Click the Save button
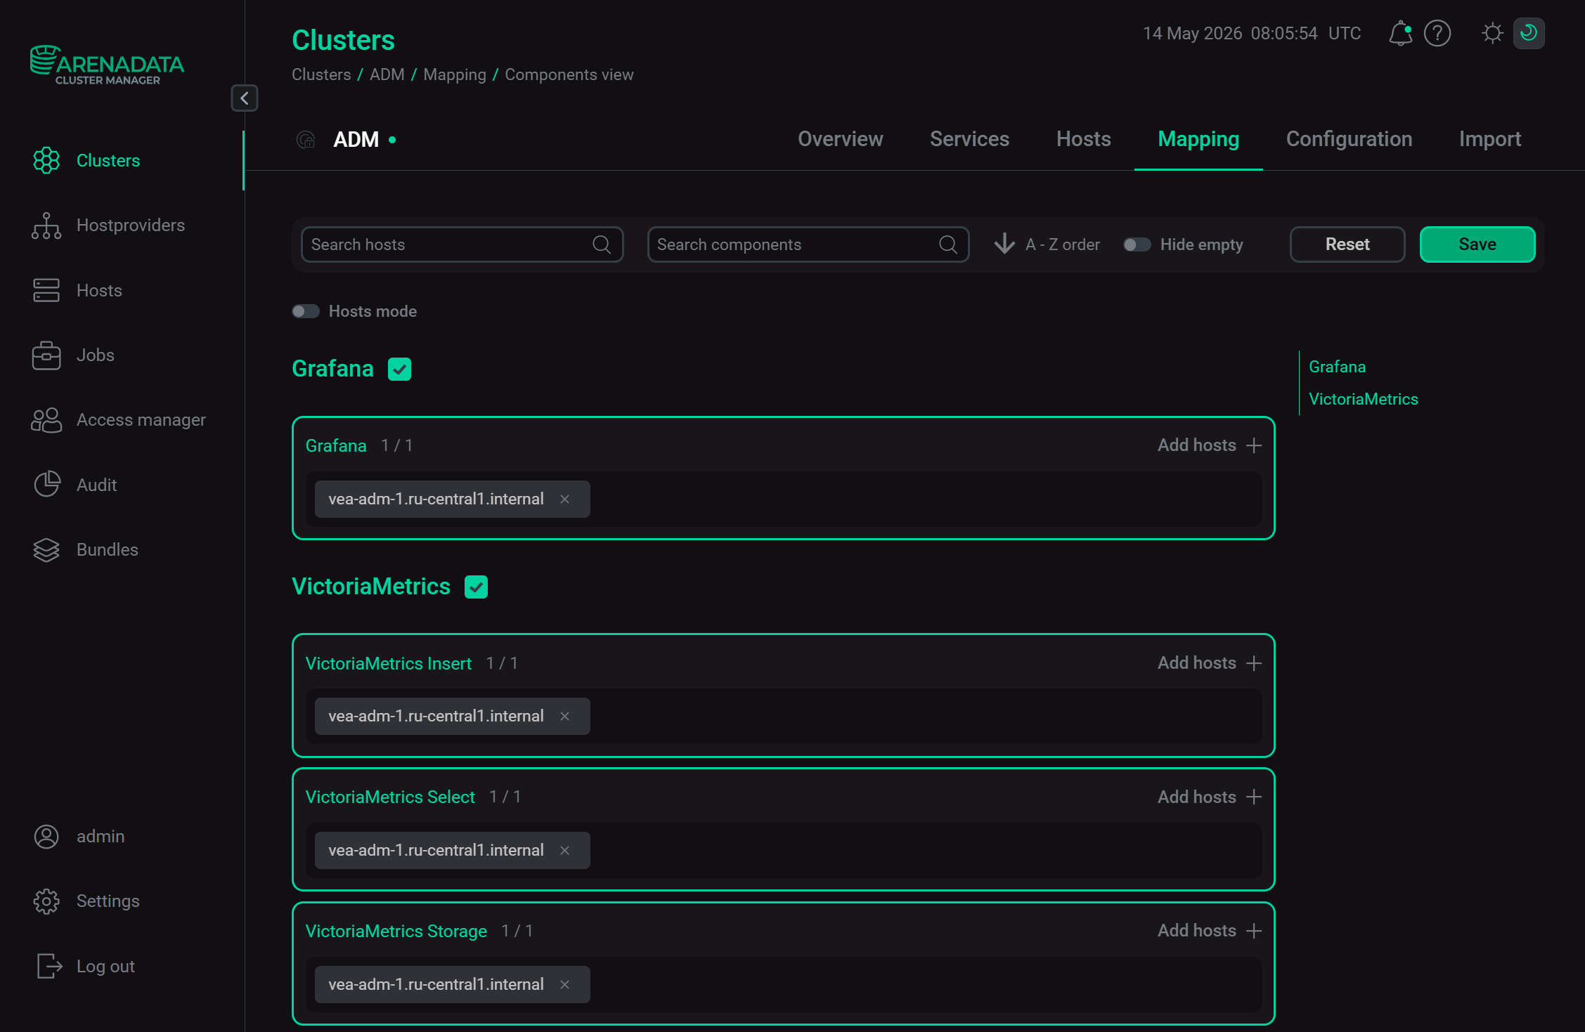Screen dimensions: 1585x1032 pos(1477,244)
